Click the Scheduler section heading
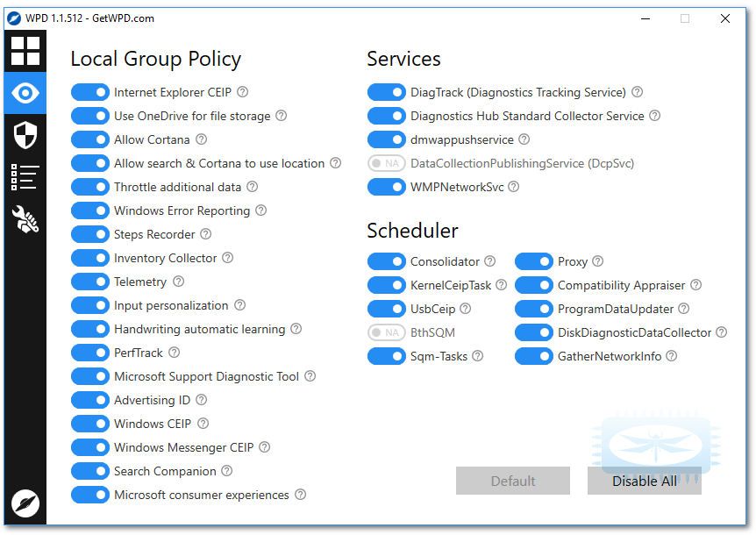 pos(413,231)
